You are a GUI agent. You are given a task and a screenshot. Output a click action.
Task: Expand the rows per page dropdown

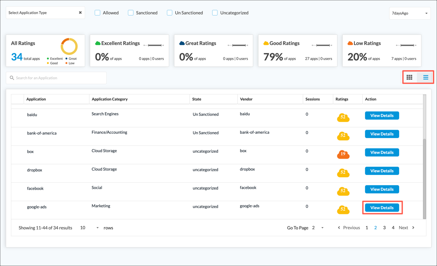(x=90, y=228)
